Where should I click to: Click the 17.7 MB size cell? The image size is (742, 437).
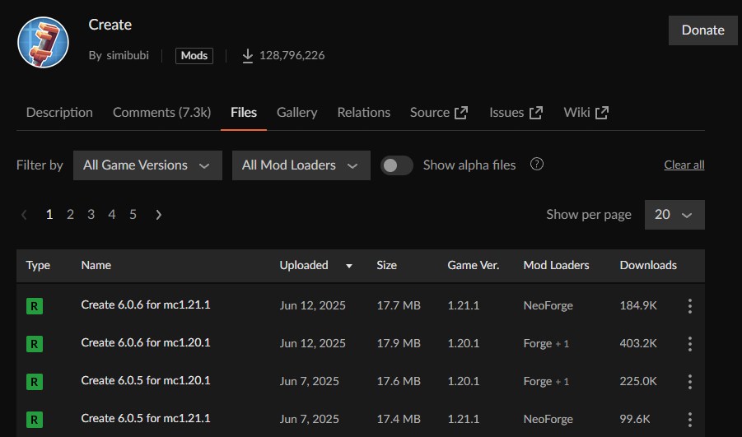coord(399,305)
